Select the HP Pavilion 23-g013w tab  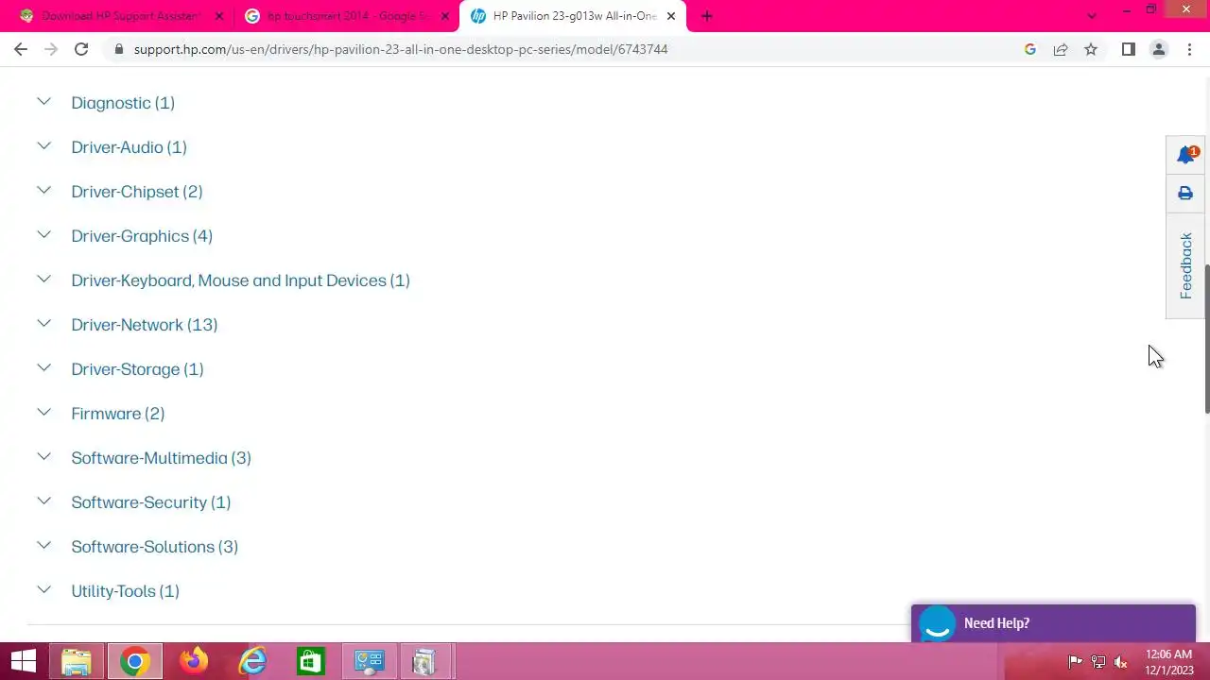tap(574, 16)
